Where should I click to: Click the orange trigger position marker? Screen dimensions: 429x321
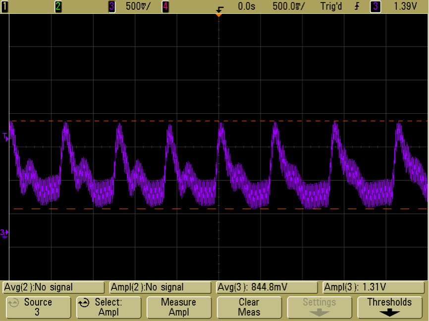pos(218,15)
